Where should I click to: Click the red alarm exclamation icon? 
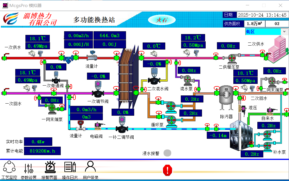[168, 170]
